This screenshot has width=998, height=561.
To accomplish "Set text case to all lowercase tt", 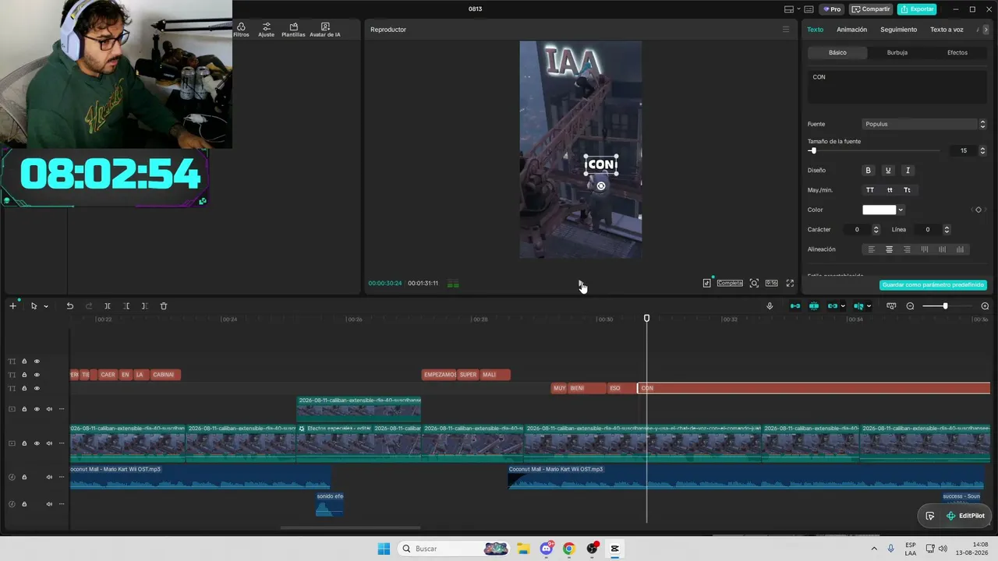I will click(x=890, y=190).
